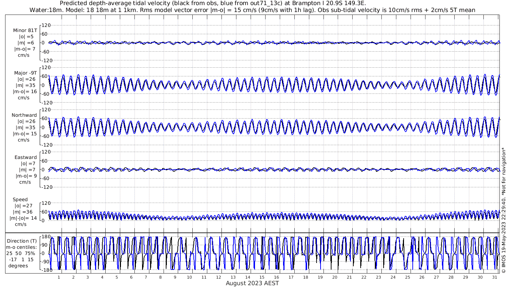Click the day 5 tick label

coord(117,277)
